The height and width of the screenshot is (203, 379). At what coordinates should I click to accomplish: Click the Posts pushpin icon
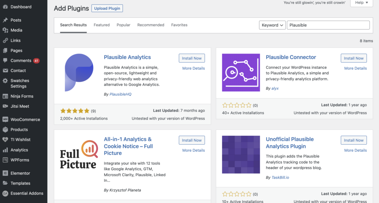pos(5,20)
